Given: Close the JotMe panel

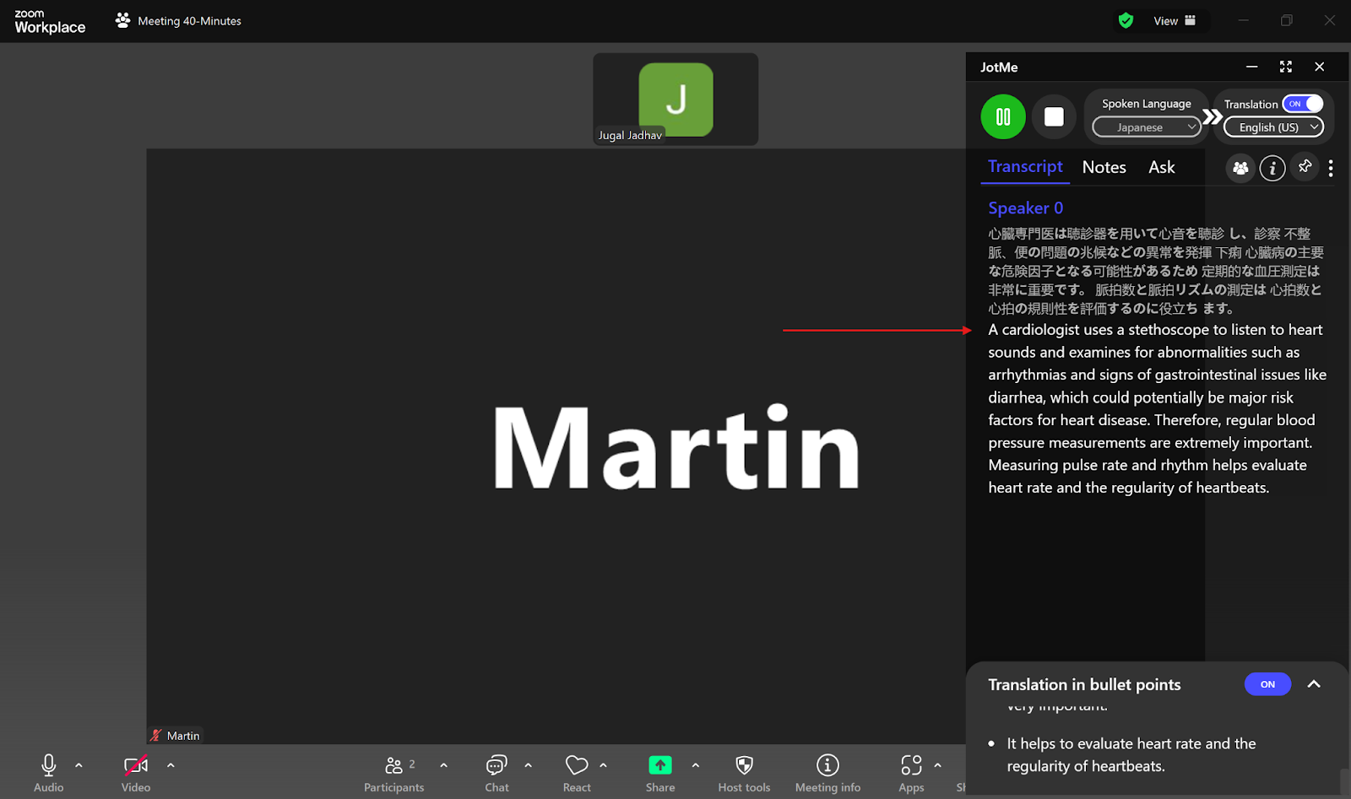Looking at the screenshot, I should click(x=1320, y=67).
